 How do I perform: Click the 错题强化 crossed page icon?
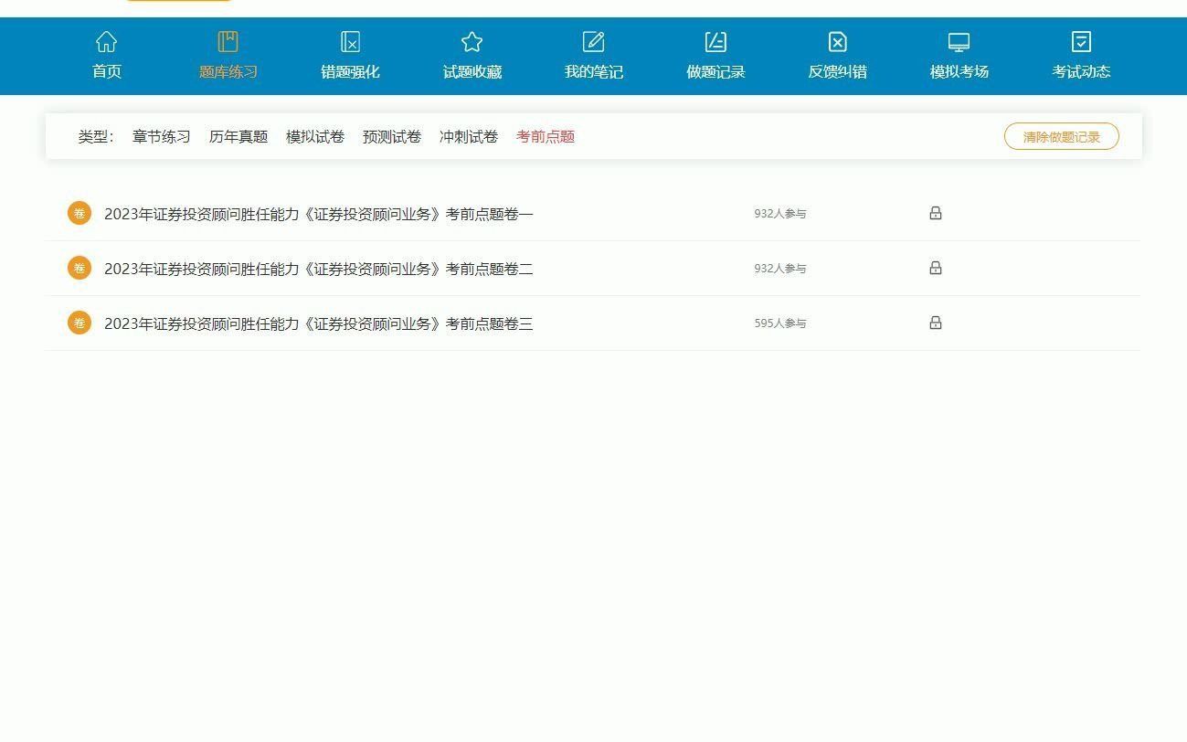(350, 42)
